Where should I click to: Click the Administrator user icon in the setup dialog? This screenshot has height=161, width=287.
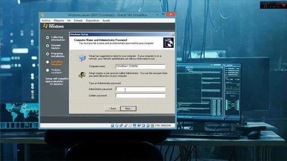(82, 75)
